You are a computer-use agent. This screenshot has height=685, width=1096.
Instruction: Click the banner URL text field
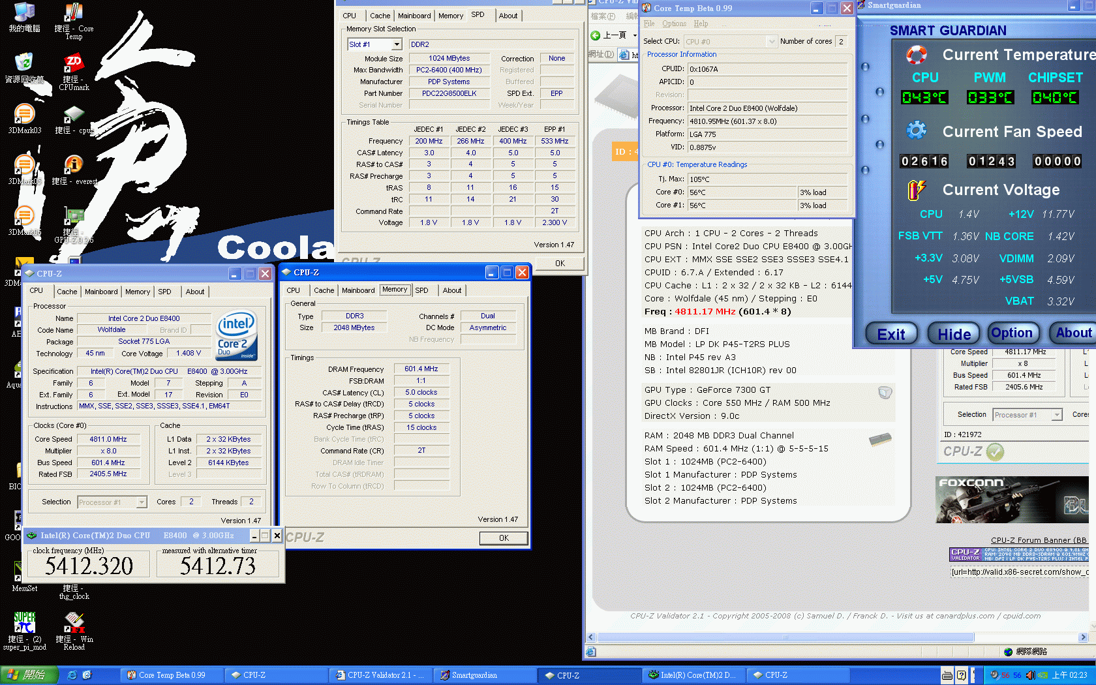point(1019,572)
